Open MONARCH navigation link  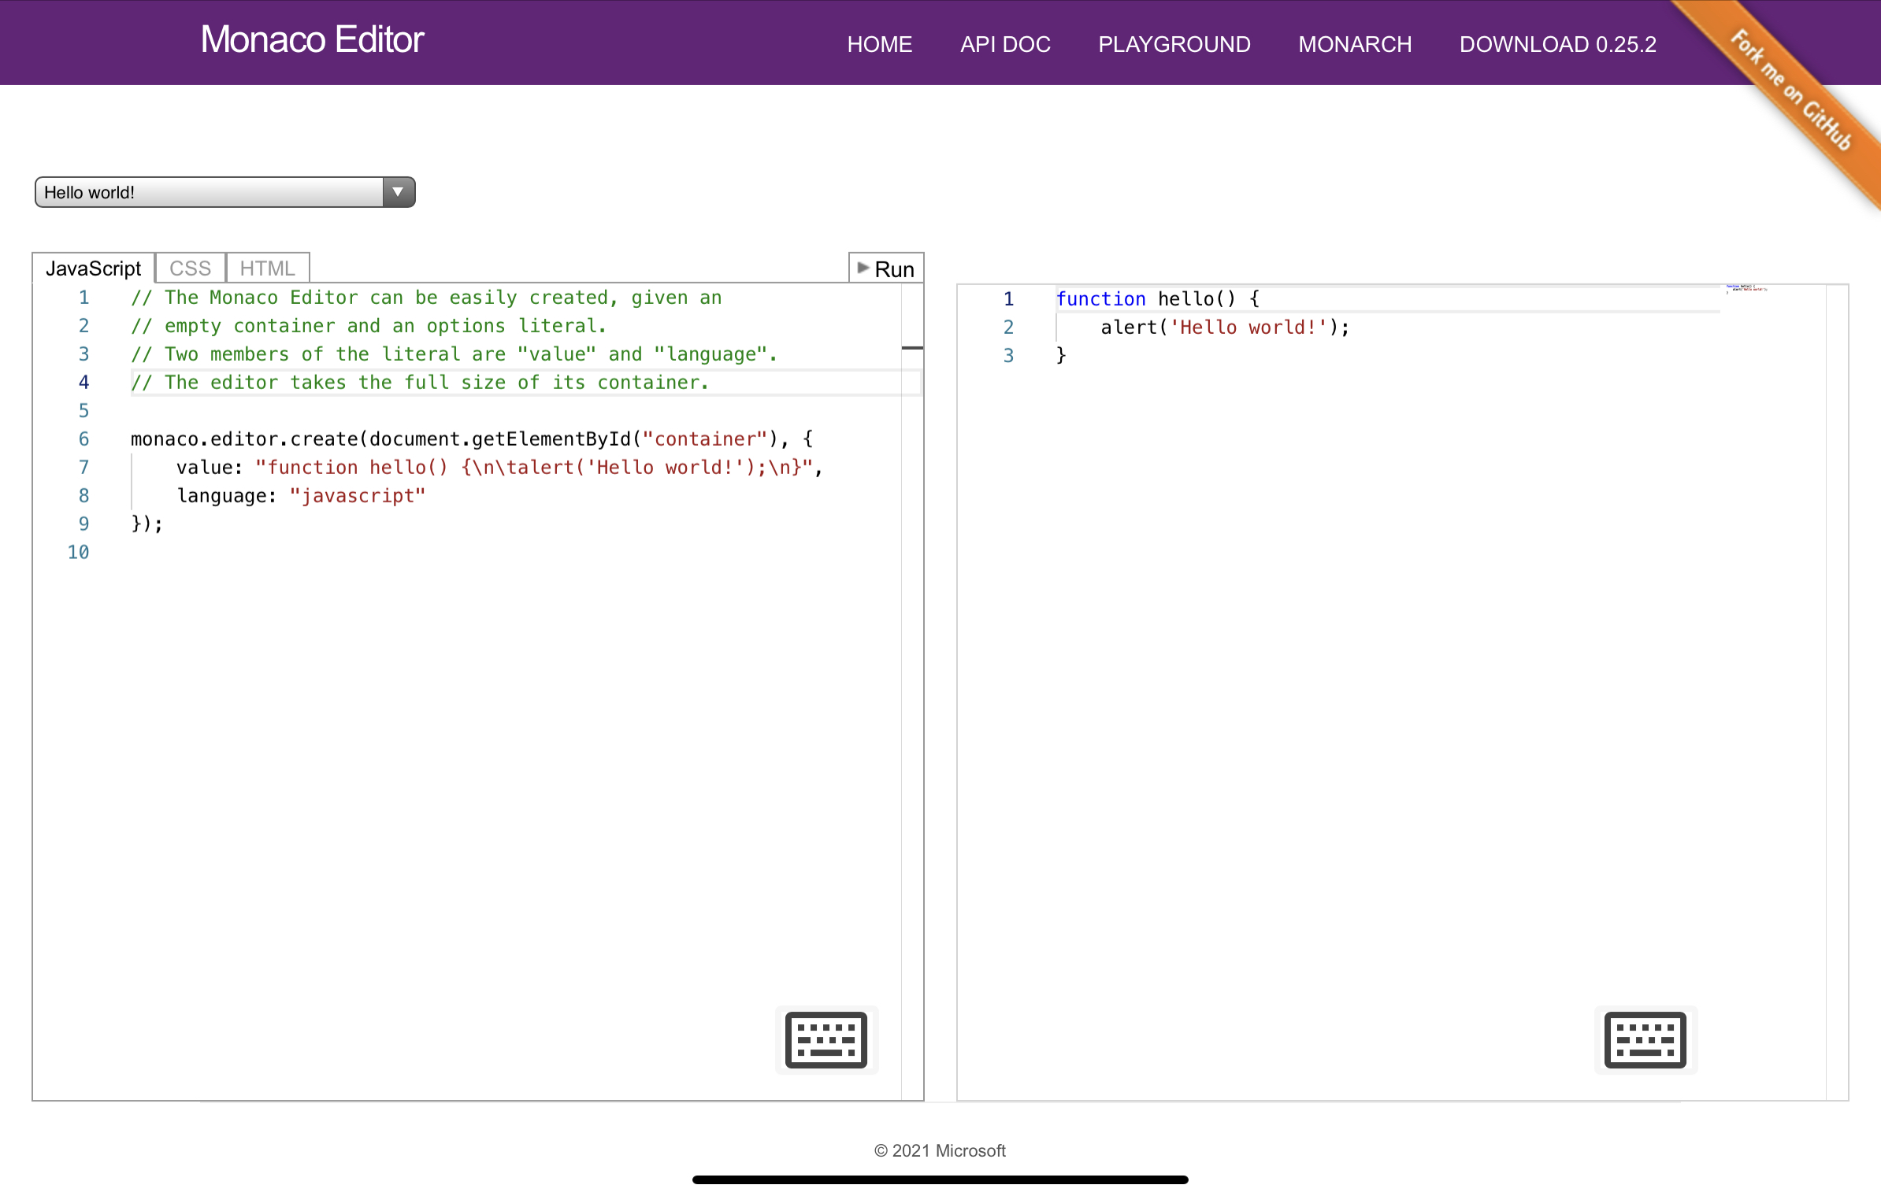pyautogui.click(x=1355, y=44)
